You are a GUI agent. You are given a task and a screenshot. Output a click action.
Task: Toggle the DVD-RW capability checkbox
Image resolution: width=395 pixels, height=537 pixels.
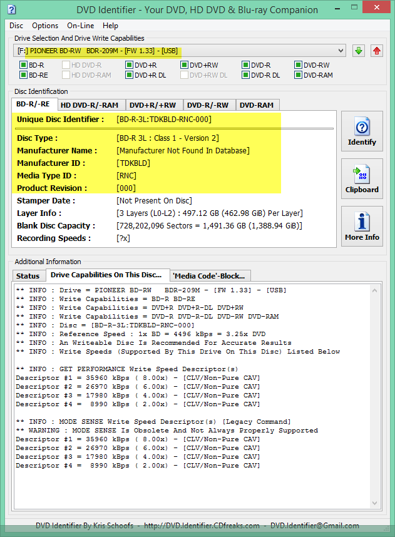pos(299,64)
